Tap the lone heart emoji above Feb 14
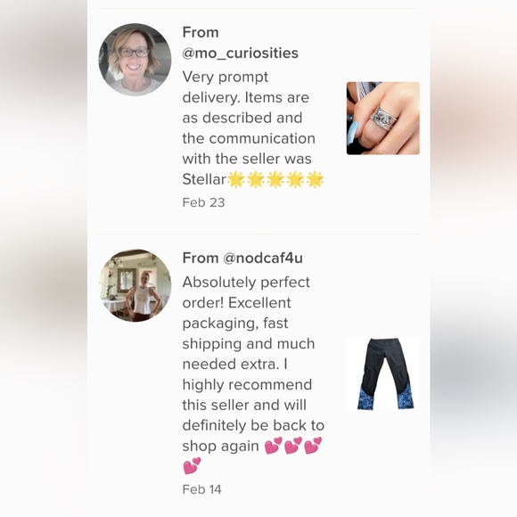517x517 pixels. 192,465
